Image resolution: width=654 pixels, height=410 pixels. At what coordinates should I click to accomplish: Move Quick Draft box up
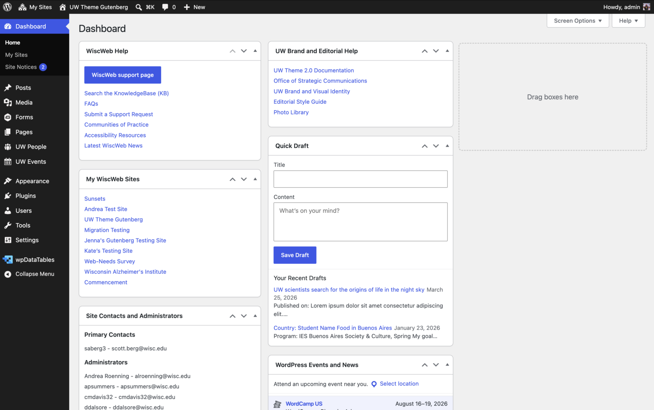coord(425,146)
